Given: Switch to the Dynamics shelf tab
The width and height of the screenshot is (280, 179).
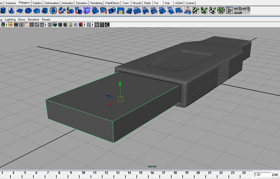Looking at the screenshot, I should pyautogui.click(x=82, y=3).
